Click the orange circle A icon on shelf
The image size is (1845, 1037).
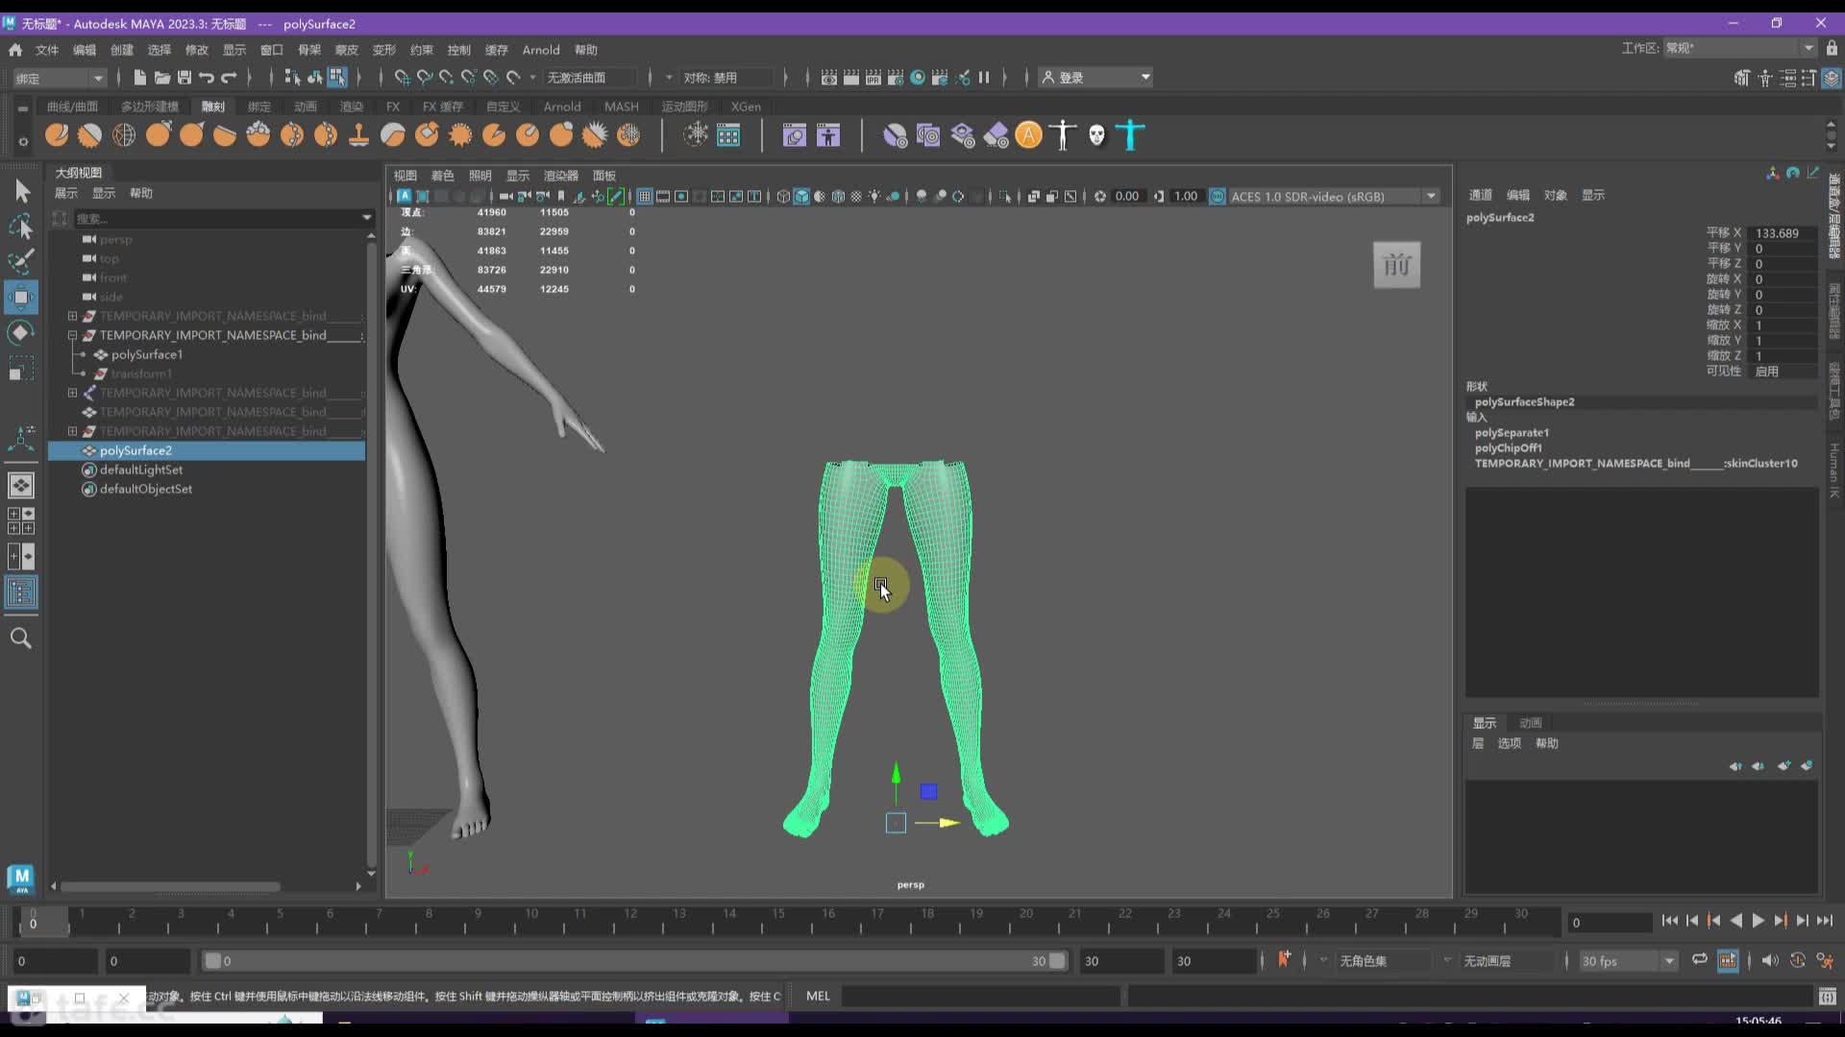[x=1028, y=135]
